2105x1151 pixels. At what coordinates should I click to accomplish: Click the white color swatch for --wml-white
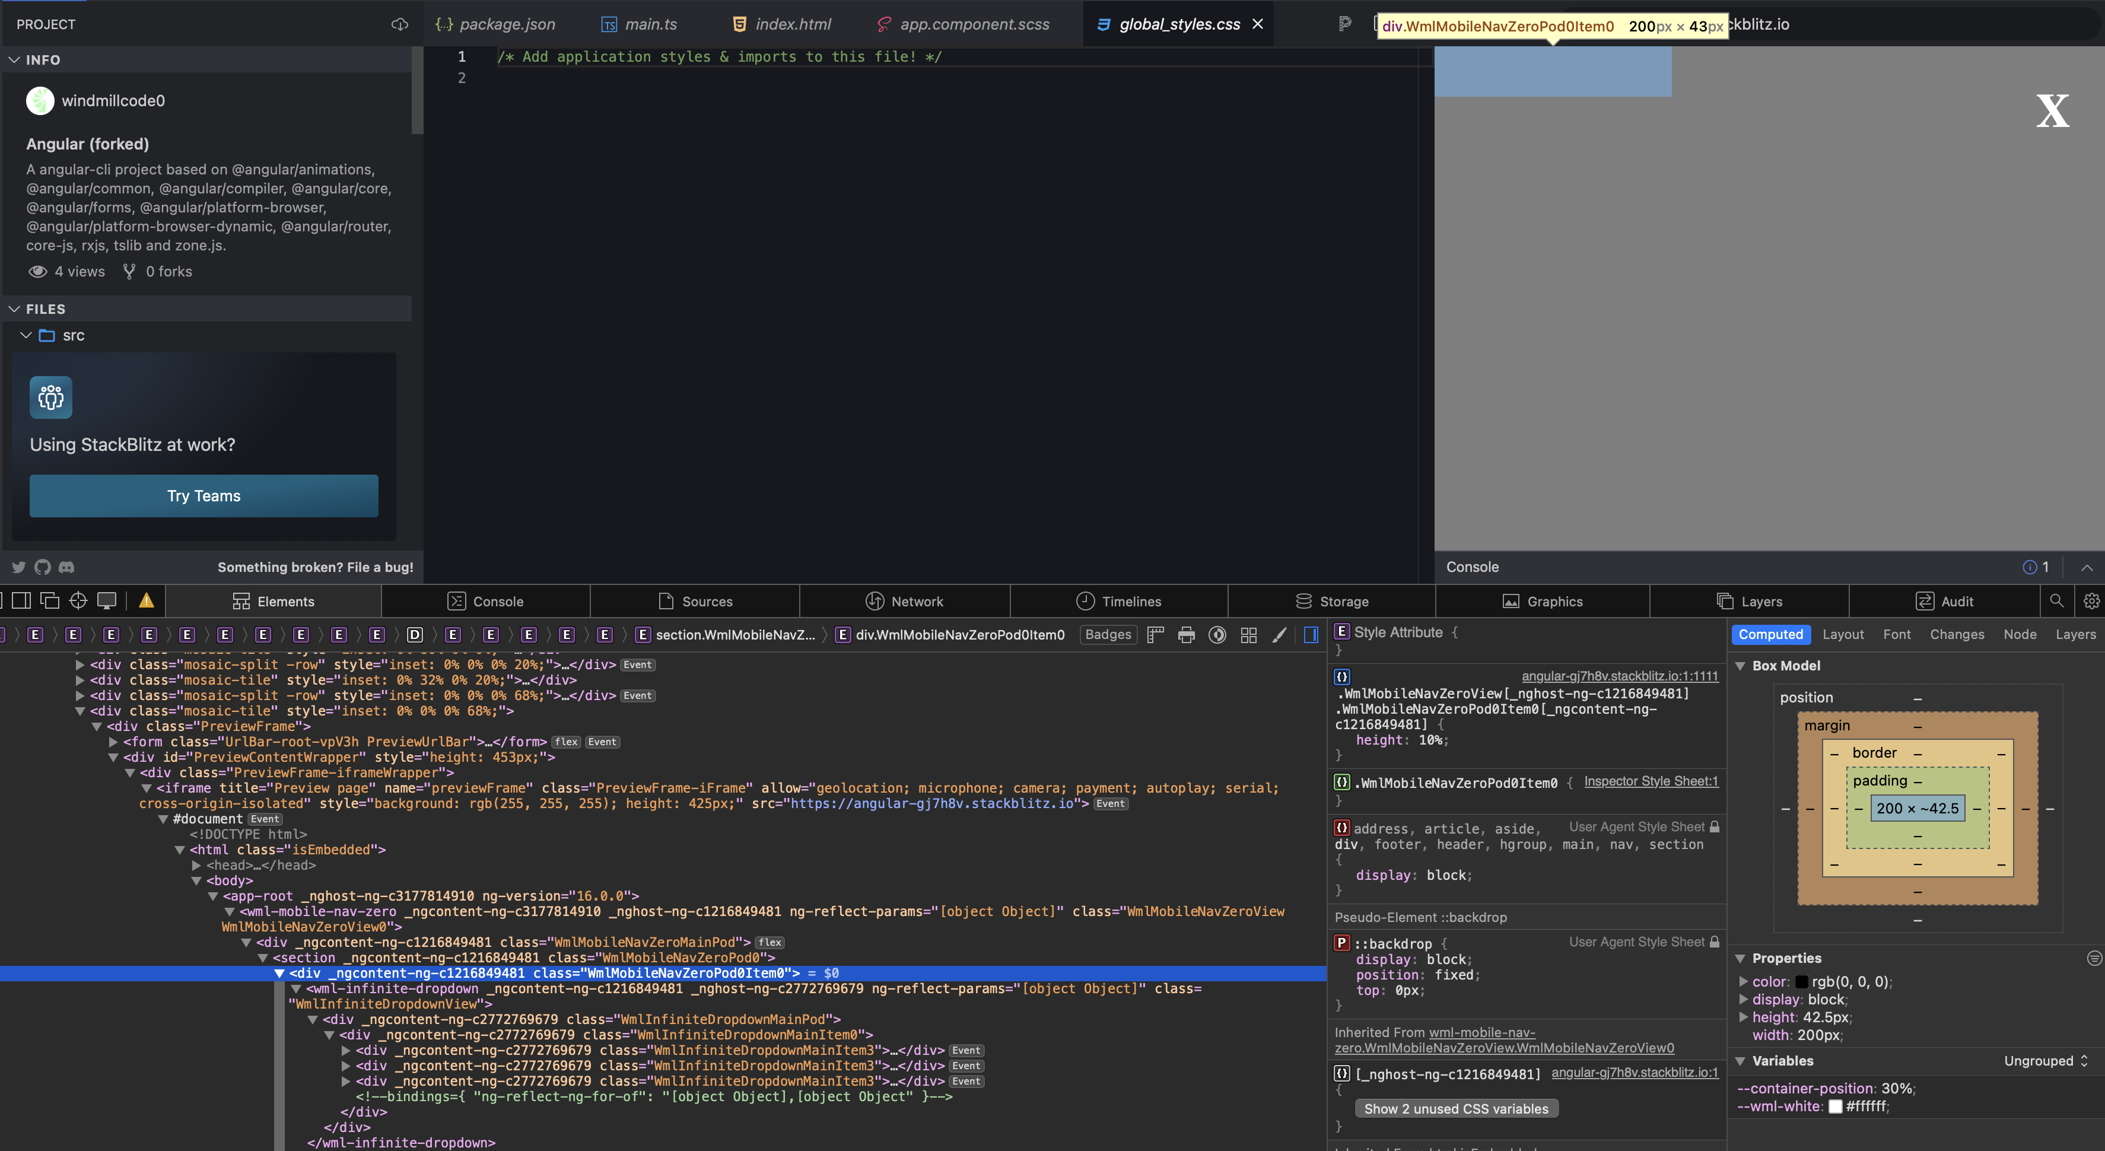click(x=1835, y=1106)
